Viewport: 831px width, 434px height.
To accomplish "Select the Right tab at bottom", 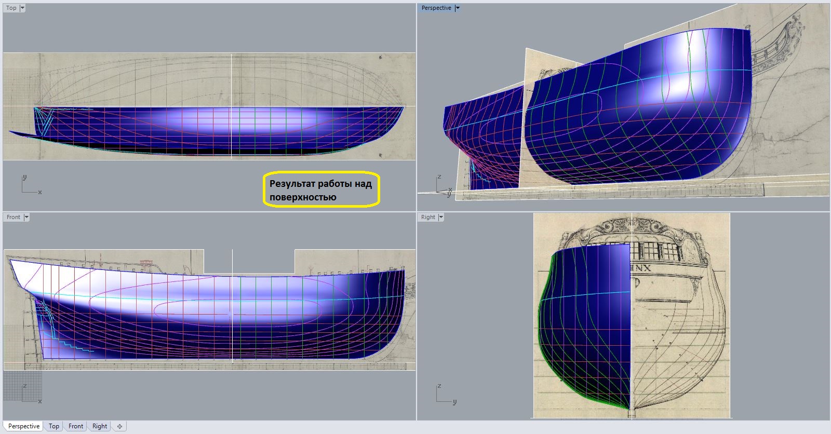I will click(x=100, y=426).
